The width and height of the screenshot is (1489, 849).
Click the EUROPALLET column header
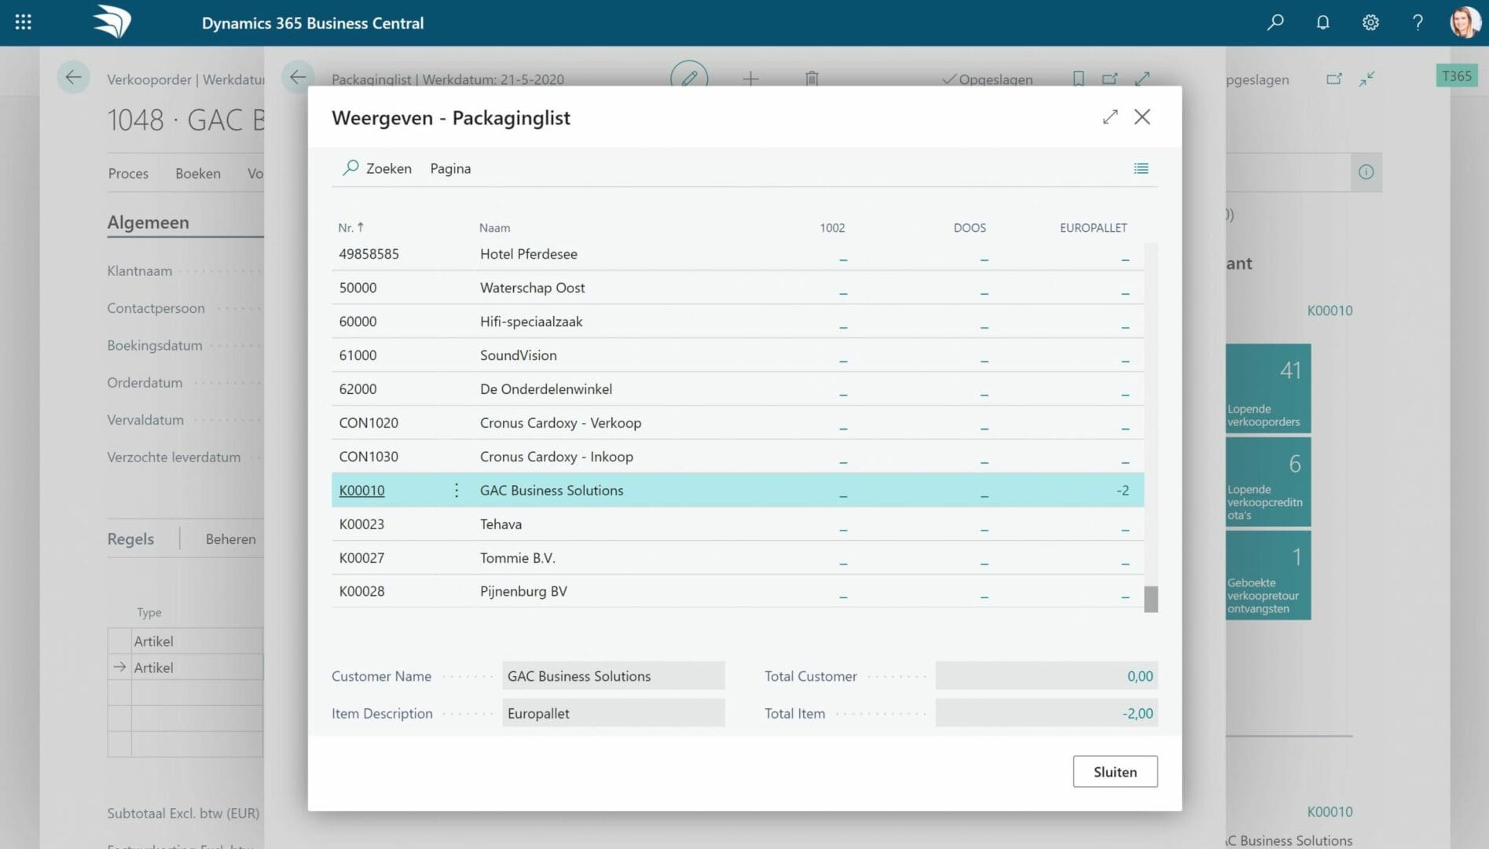(x=1093, y=228)
